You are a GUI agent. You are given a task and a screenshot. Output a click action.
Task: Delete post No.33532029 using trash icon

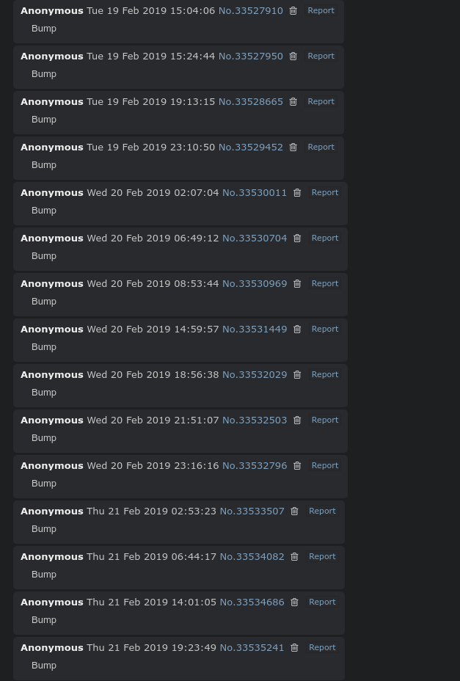click(297, 375)
